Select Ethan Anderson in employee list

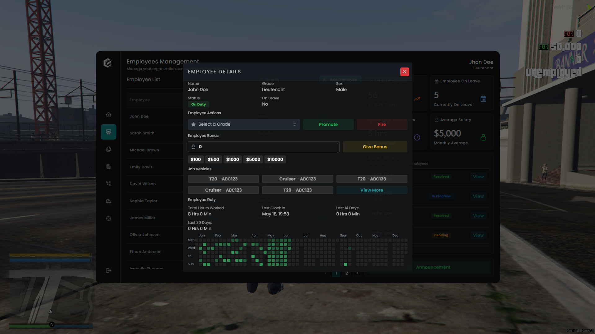pyautogui.click(x=145, y=252)
